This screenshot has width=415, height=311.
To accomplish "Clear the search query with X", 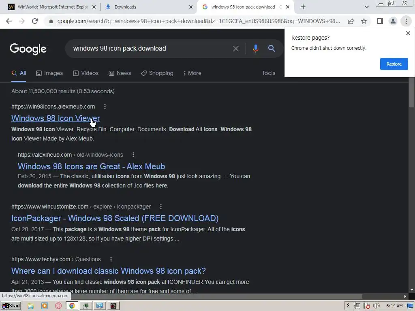I will (235, 49).
